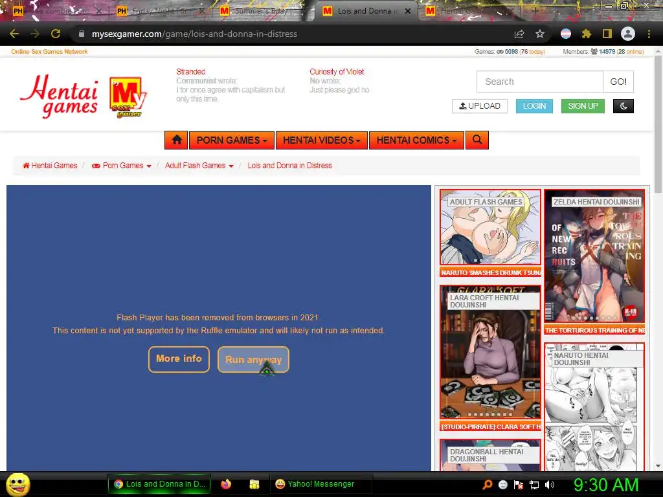
Task: Click into the site Search field
Action: [x=540, y=82]
